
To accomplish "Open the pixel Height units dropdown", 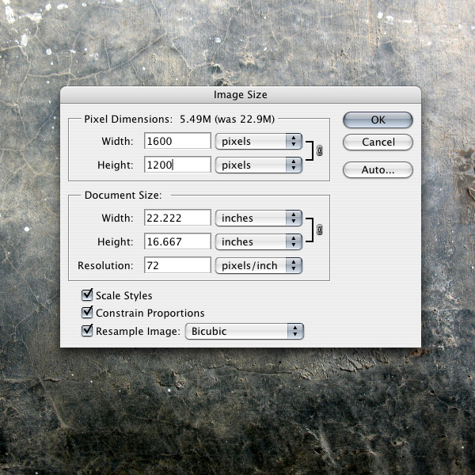I will tap(259, 165).
